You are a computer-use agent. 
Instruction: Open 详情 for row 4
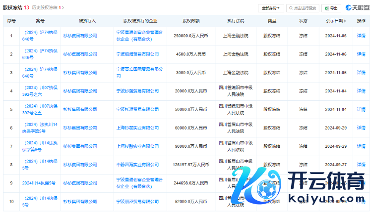361,91
